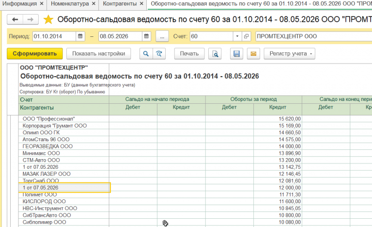Viewport: 372px width, 227px height.
Task: Click credit turnover value 13 142,75
Action: (290, 167)
